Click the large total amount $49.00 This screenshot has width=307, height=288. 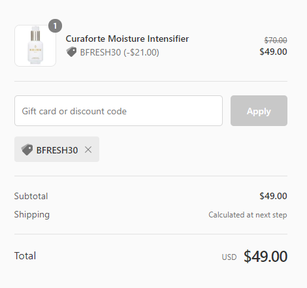click(x=266, y=257)
